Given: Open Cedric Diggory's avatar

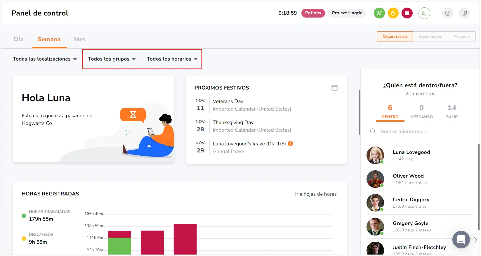Looking at the screenshot, I should (x=375, y=203).
